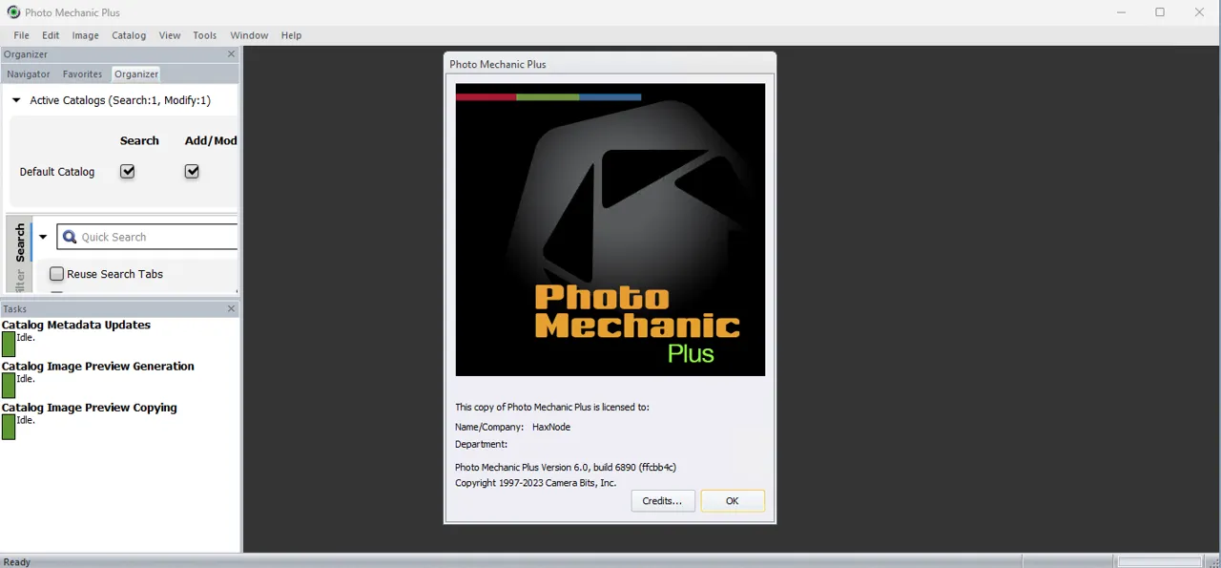1221x568 pixels.
Task: Click the progress bar in the status bar
Action: pyautogui.click(x=1160, y=561)
